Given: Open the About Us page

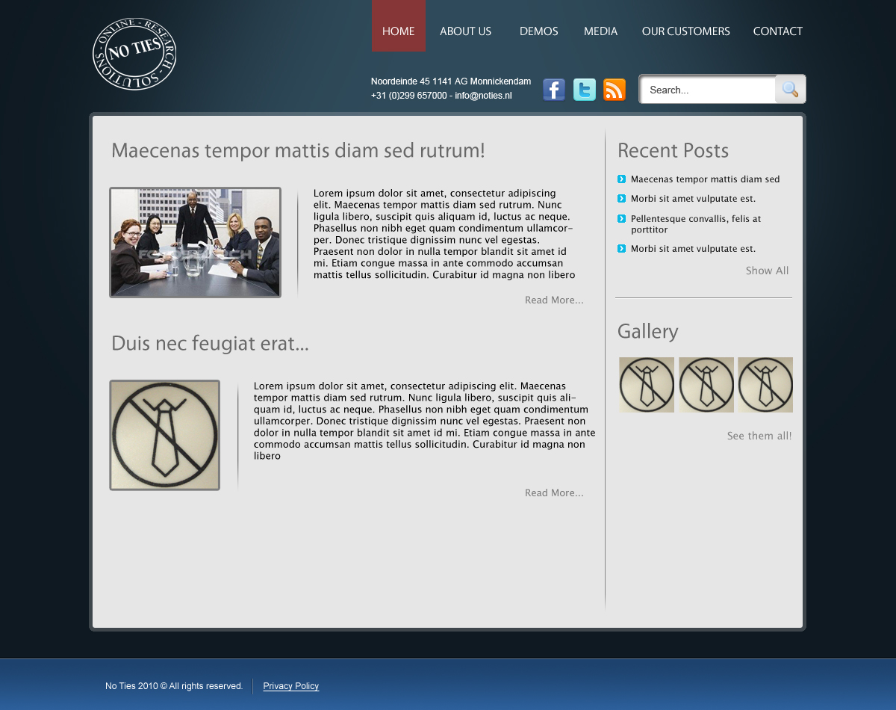Looking at the screenshot, I should 465,31.
